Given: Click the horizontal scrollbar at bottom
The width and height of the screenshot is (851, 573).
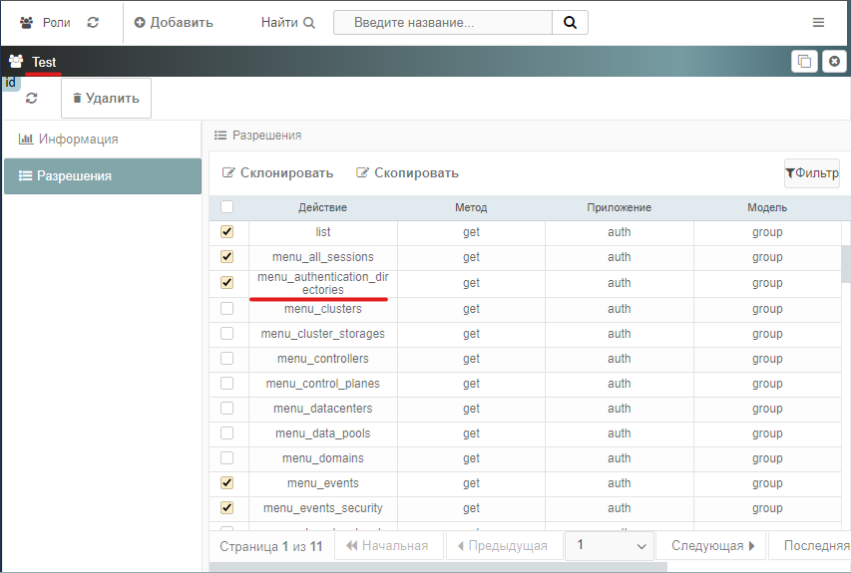Looking at the screenshot, I should [438, 567].
